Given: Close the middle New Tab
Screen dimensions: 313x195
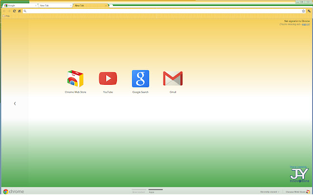Looking at the screenshot, I should (x=71, y=5).
